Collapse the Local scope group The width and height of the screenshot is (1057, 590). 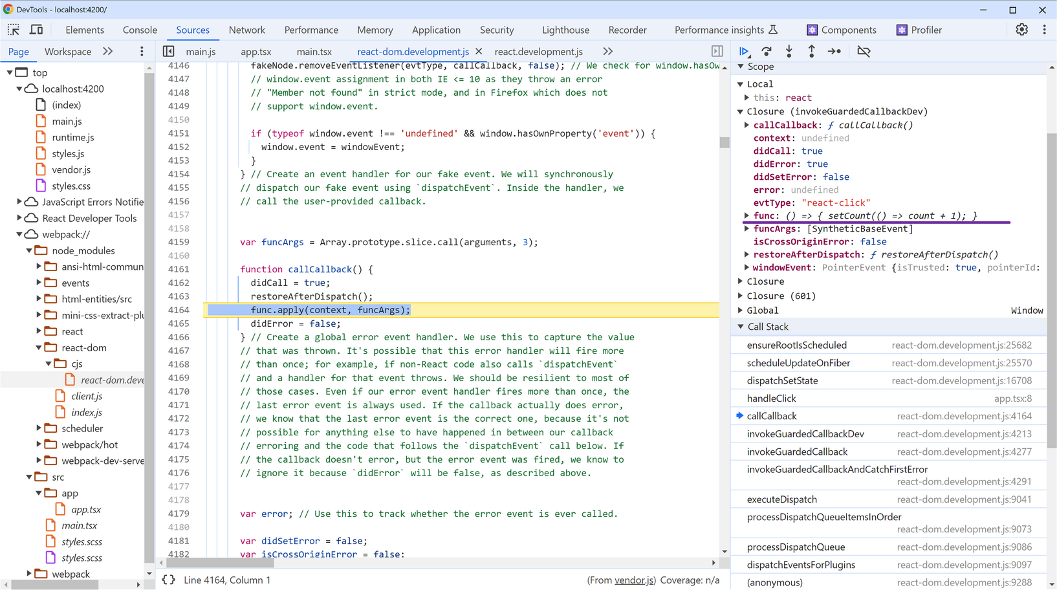741,84
